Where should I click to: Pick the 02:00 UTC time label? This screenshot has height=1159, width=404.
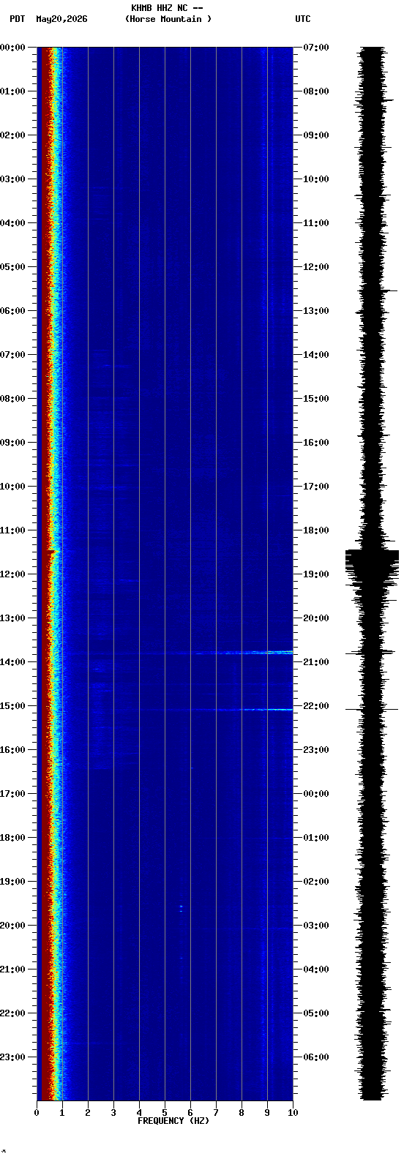[x=316, y=882]
